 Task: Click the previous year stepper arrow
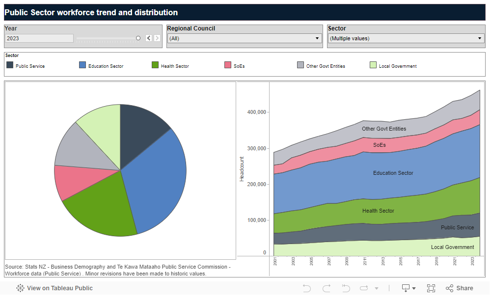click(x=148, y=37)
